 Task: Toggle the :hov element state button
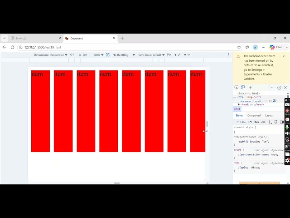pyautogui.click(x=256, y=122)
